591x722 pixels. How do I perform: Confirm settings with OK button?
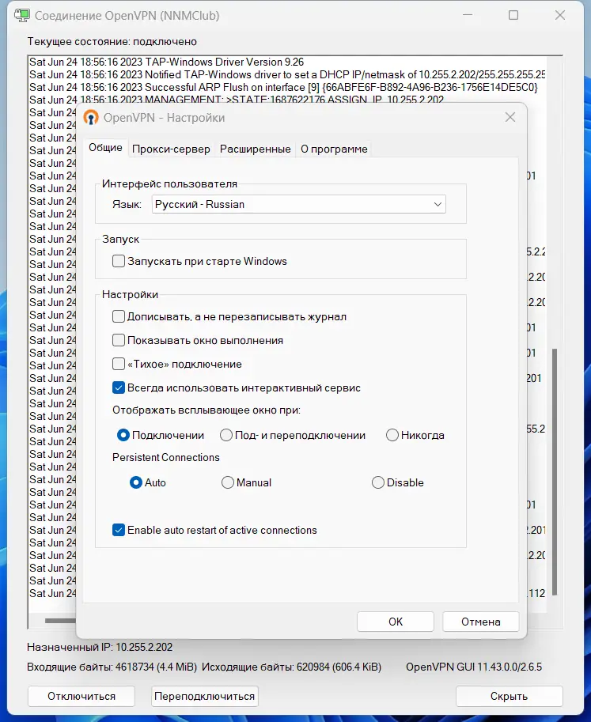click(396, 622)
